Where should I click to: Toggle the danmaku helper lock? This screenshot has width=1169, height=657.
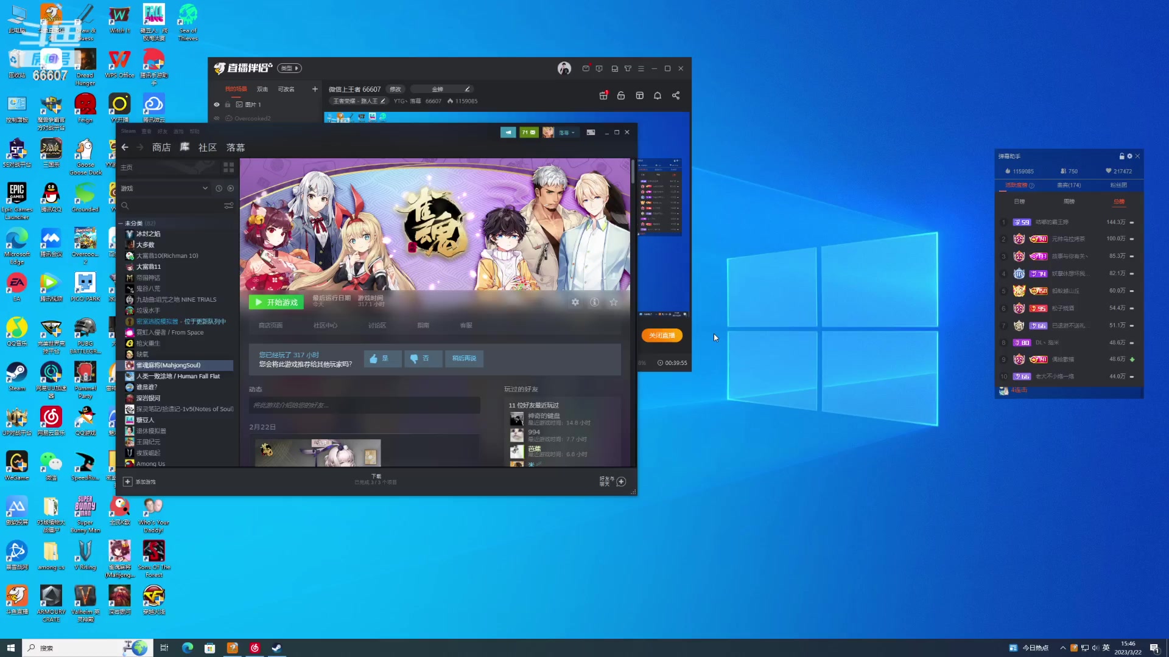(x=1122, y=156)
